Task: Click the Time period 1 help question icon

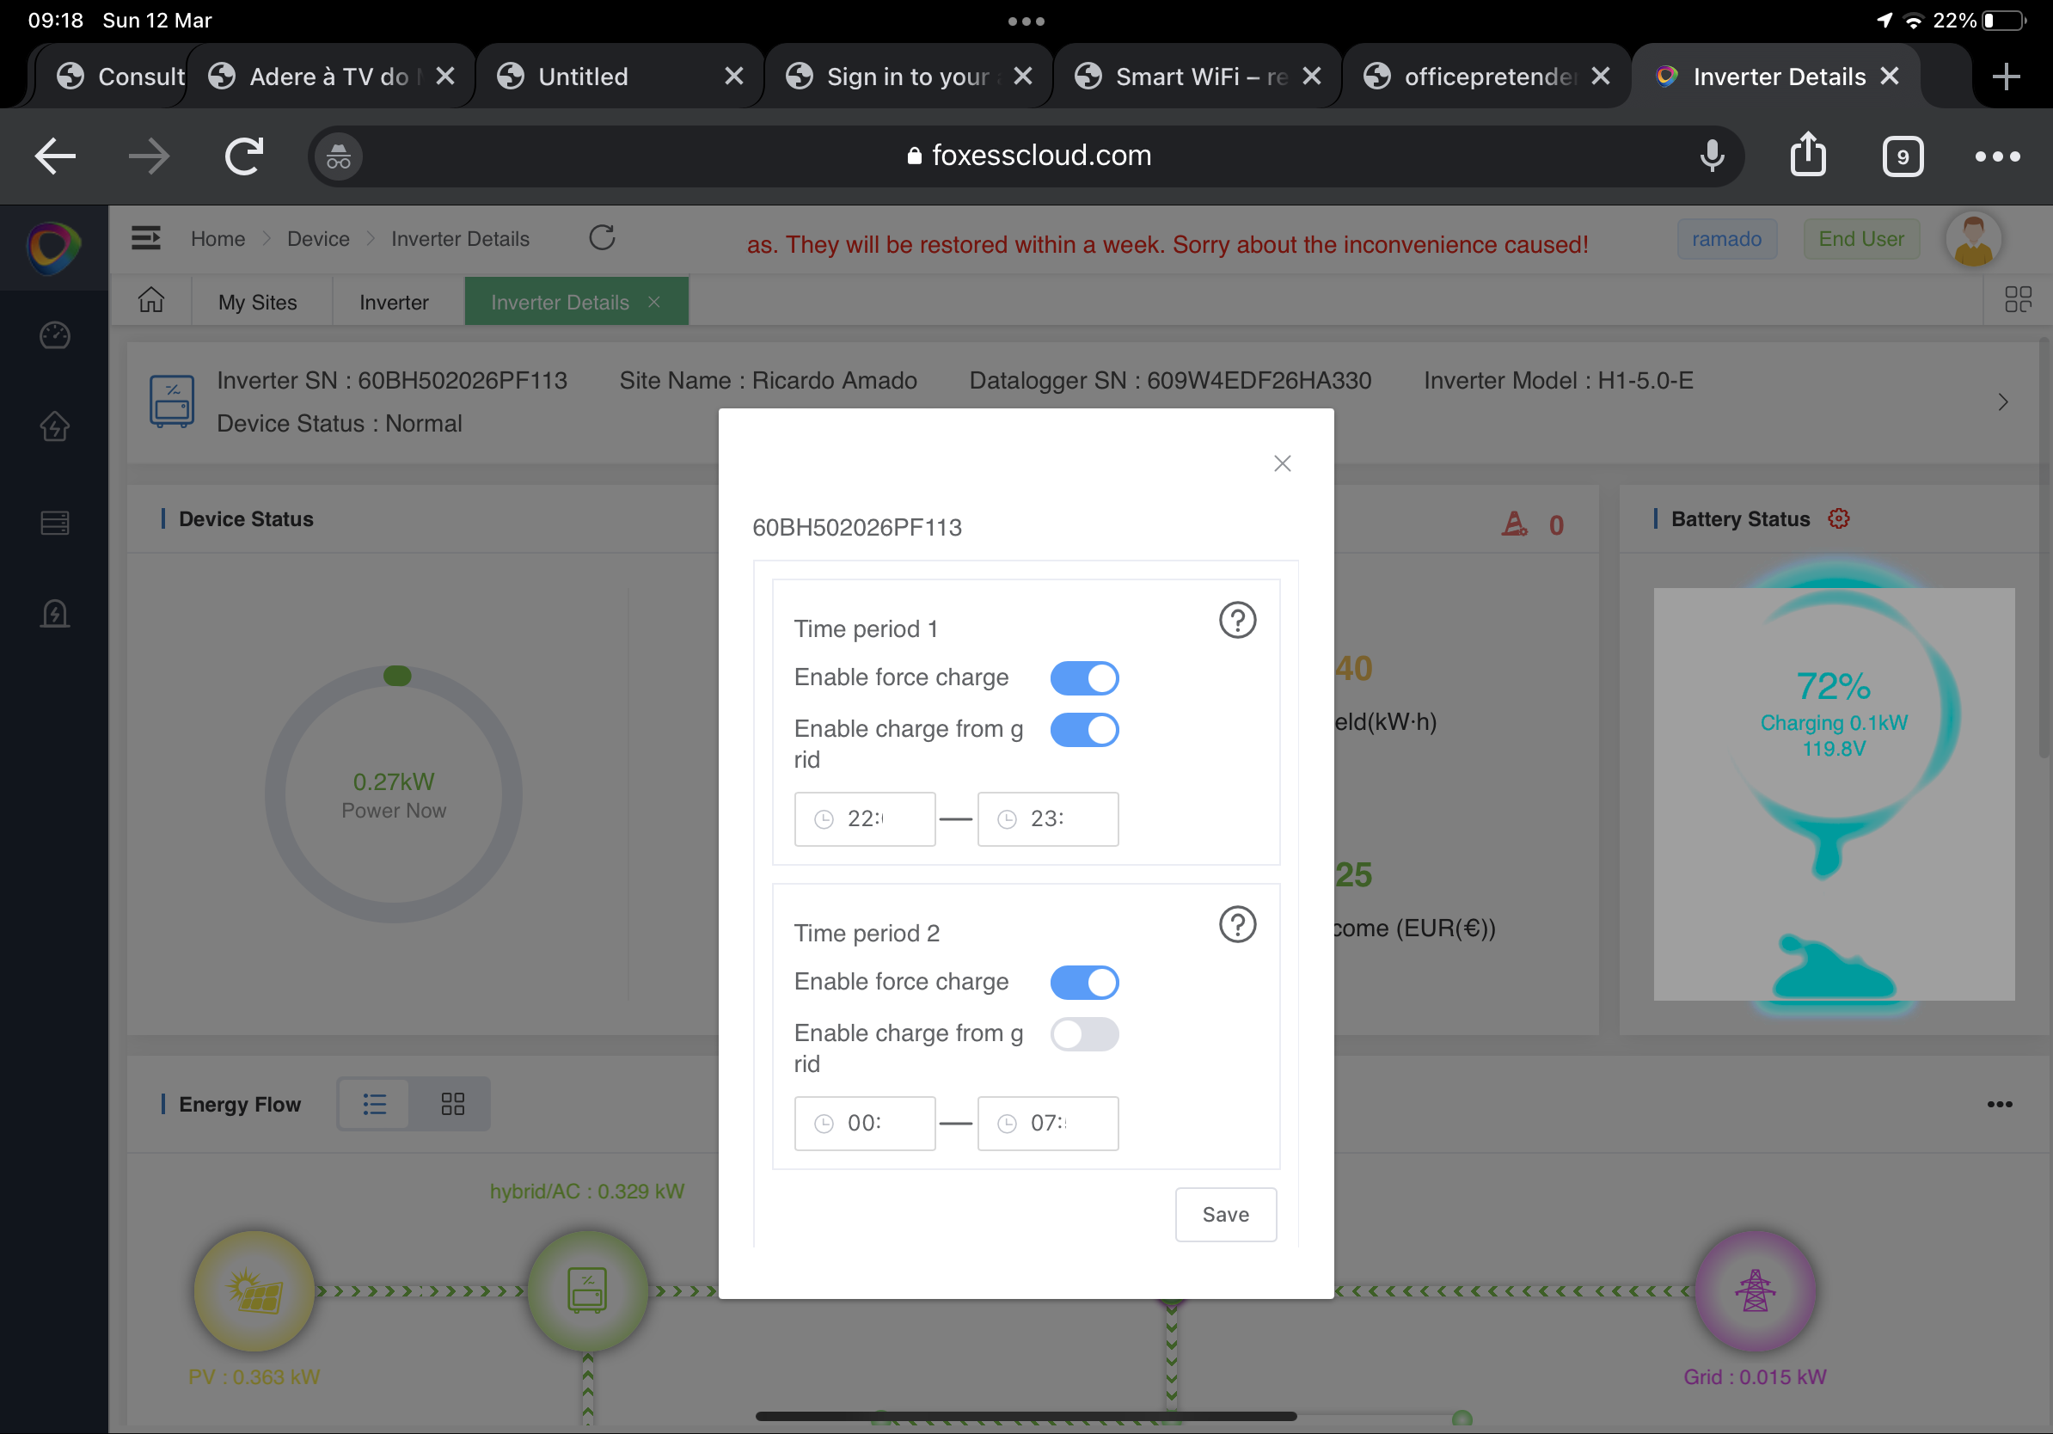Action: 1237,620
